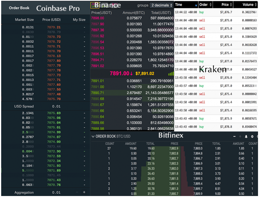Select Binance ask price 7898.00
This screenshot has height=198, width=260.
[98, 18]
